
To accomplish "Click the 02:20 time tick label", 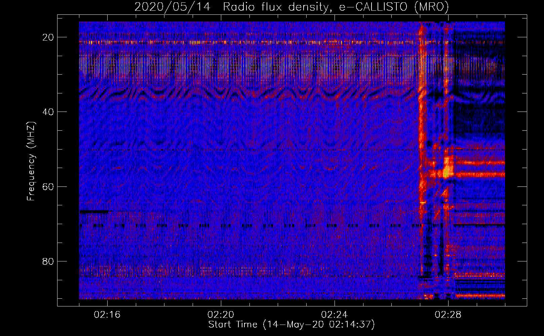I will (221, 315).
